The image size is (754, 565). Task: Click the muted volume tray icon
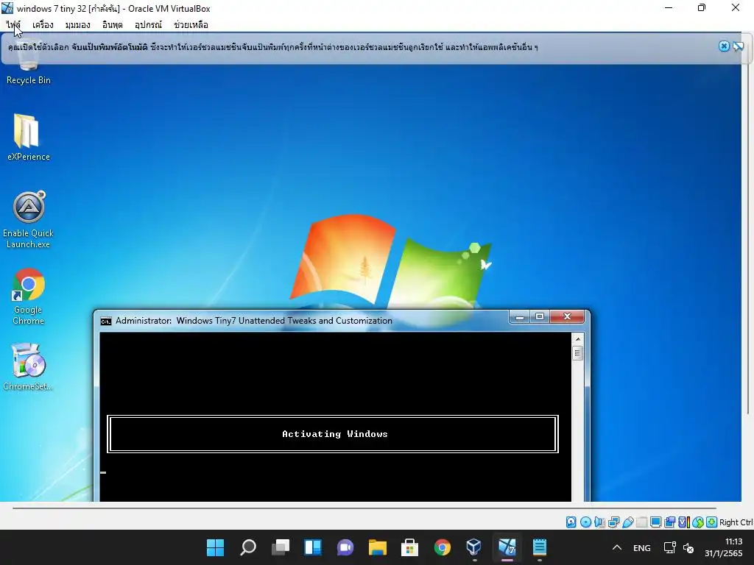pos(688,547)
